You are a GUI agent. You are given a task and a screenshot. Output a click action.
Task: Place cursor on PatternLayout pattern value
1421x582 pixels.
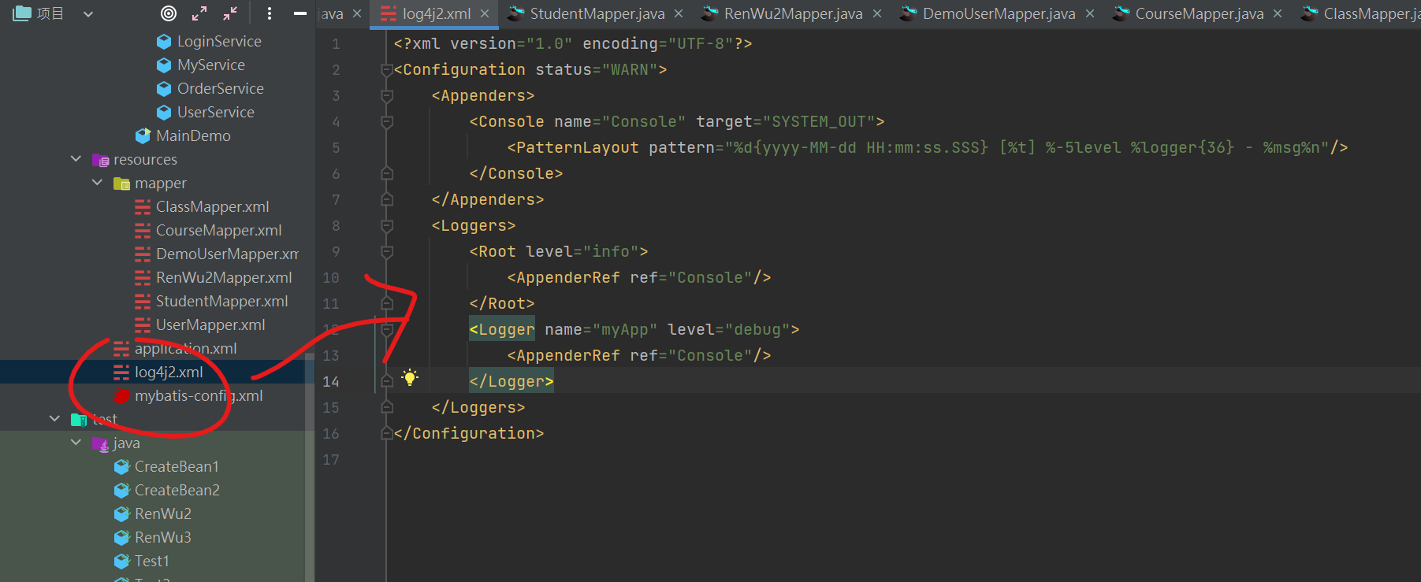(1028, 147)
